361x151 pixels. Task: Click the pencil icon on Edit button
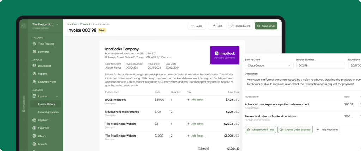(x=214, y=26)
